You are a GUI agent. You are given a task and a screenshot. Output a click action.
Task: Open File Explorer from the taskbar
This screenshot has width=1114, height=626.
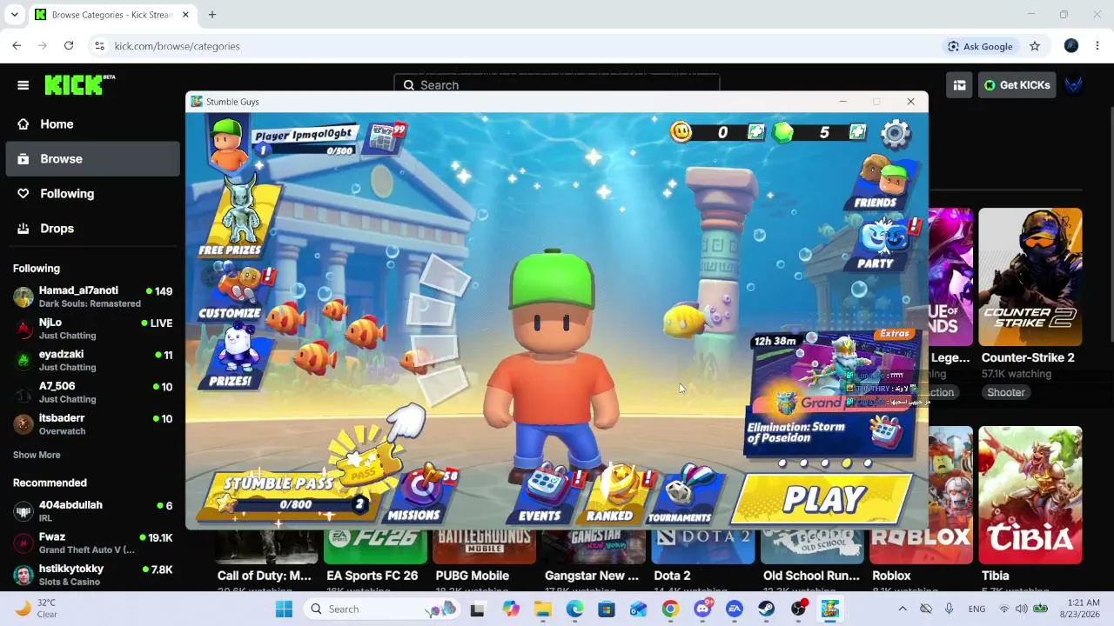(543, 609)
